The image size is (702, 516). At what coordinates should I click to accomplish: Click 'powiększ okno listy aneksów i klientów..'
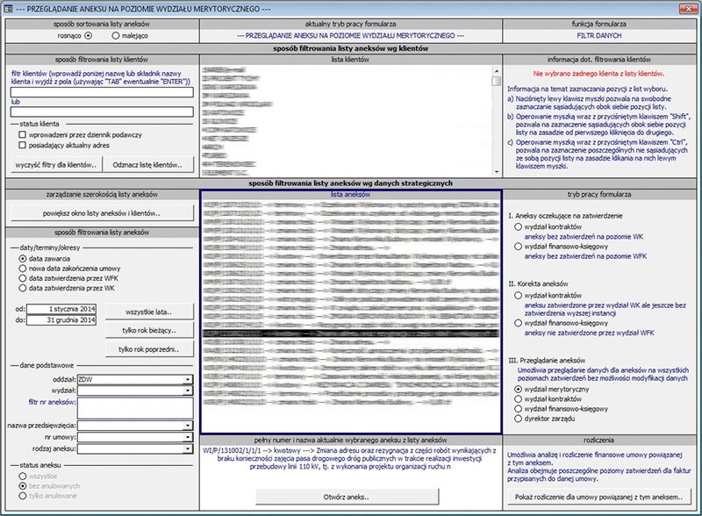[102, 213]
